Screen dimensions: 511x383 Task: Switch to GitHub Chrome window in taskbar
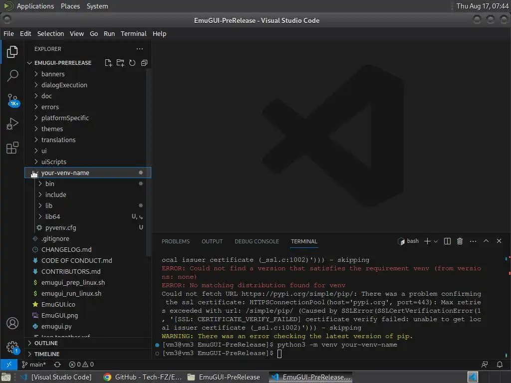pyautogui.click(x=143, y=377)
